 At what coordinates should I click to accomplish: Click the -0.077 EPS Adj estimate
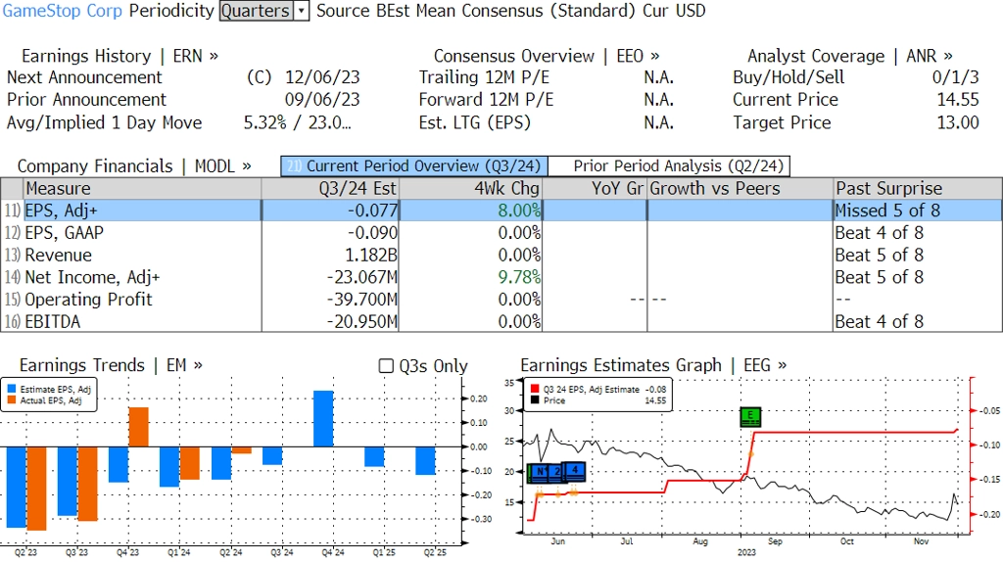click(372, 211)
